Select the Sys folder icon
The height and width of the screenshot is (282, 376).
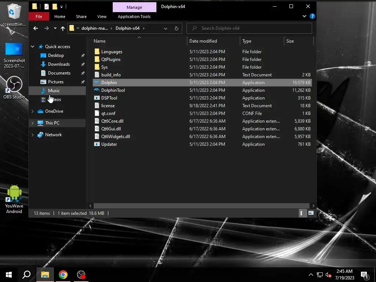point(97,67)
